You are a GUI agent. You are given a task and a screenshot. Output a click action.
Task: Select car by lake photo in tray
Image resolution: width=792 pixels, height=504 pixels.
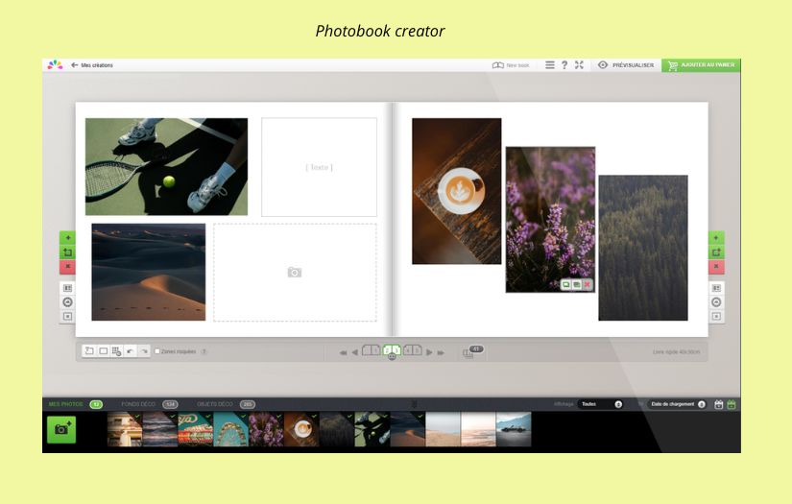pos(514,429)
